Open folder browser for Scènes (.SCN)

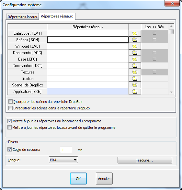[135, 40]
